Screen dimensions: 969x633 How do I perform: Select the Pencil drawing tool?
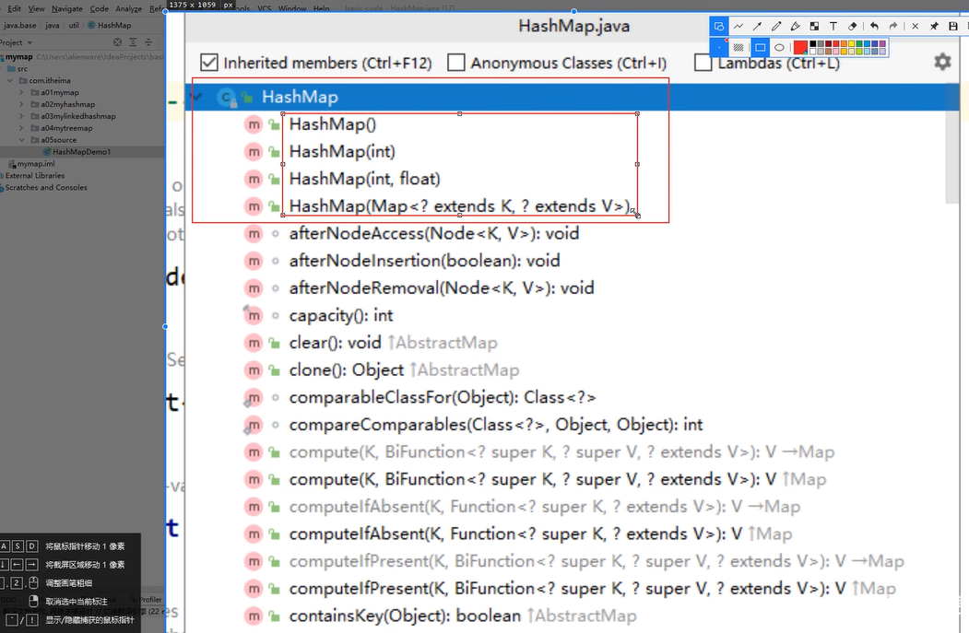click(775, 26)
